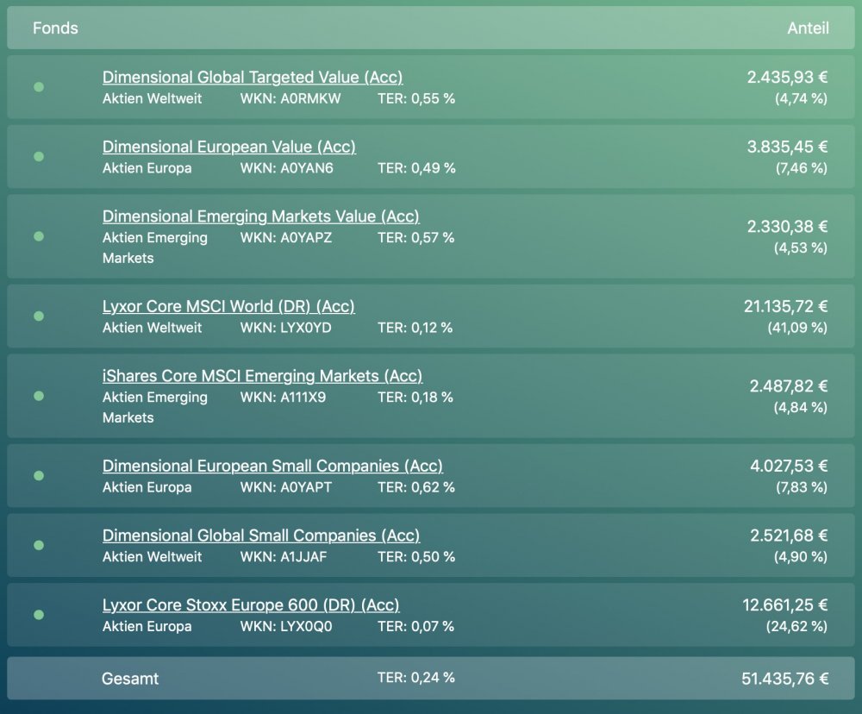Select the green dot for iShares Core MSCI Emerging Markets
862x714 pixels.
[39, 396]
